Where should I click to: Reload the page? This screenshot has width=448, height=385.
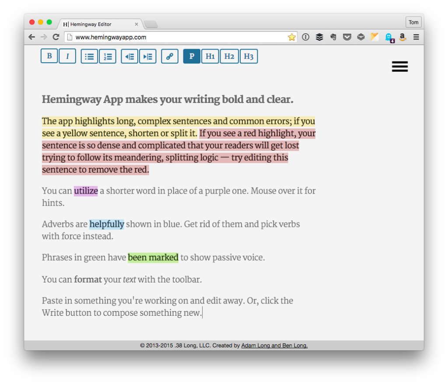56,37
